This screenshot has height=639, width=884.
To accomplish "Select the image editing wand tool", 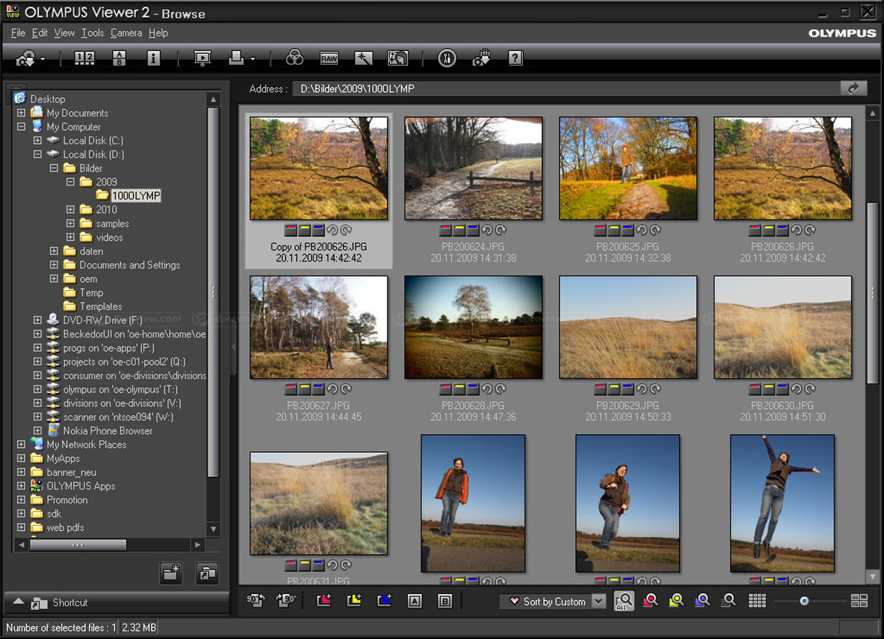I will coord(364,59).
